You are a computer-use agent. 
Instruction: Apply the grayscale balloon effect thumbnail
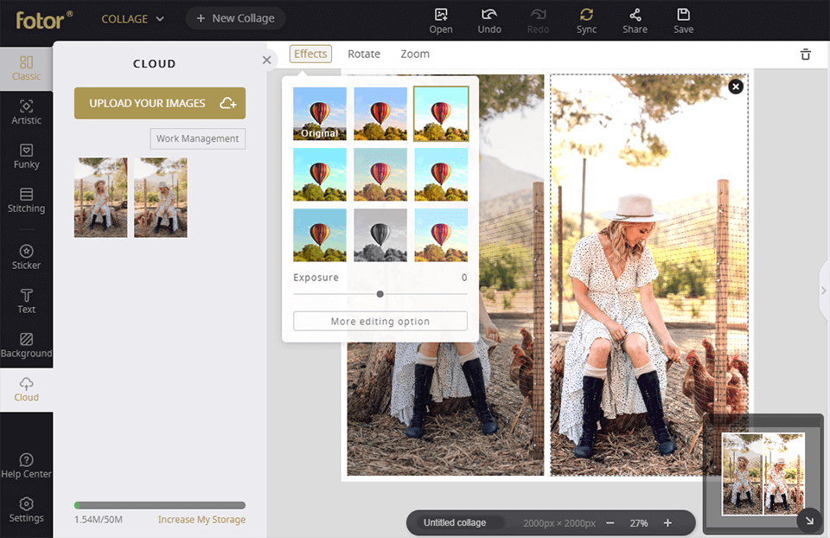[380, 235]
